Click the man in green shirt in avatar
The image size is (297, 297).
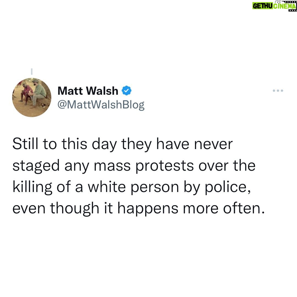pos(37,93)
